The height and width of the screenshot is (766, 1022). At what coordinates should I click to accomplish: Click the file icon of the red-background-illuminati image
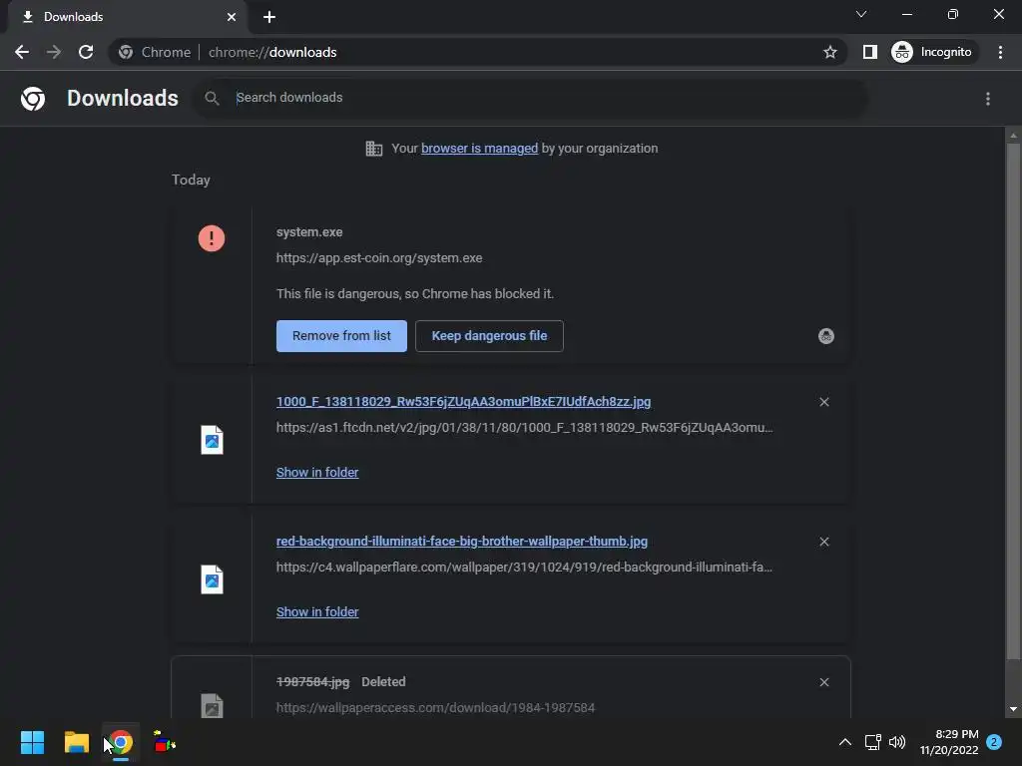pyautogui.click(x=212, y=579)
